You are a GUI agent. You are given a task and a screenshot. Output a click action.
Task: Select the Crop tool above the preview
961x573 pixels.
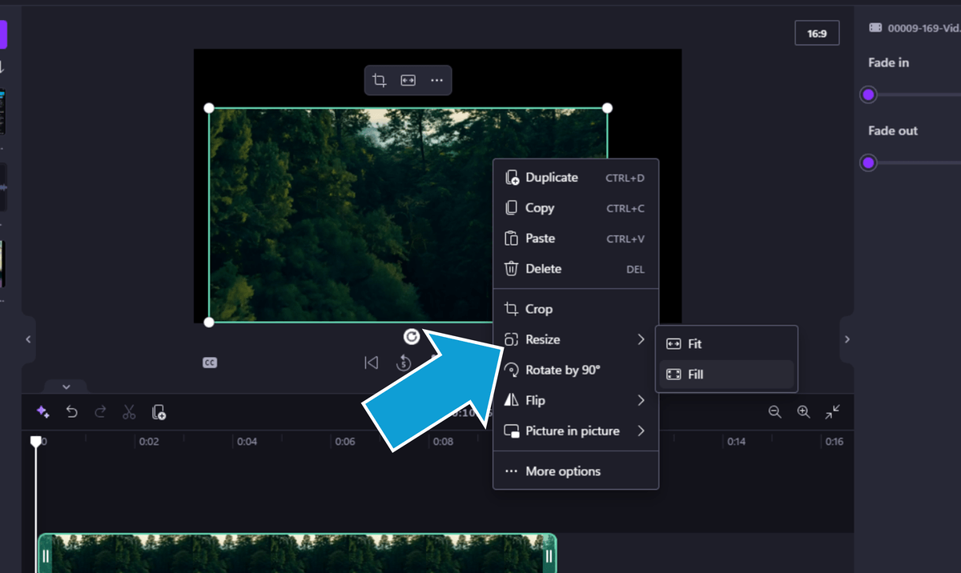(x=378, y=80)
